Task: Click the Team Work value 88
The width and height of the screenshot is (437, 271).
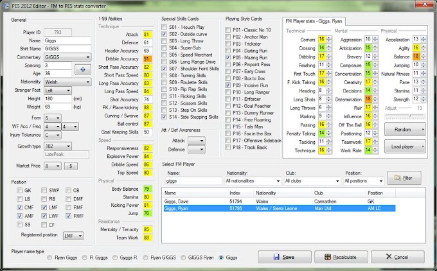Action: 147,238
